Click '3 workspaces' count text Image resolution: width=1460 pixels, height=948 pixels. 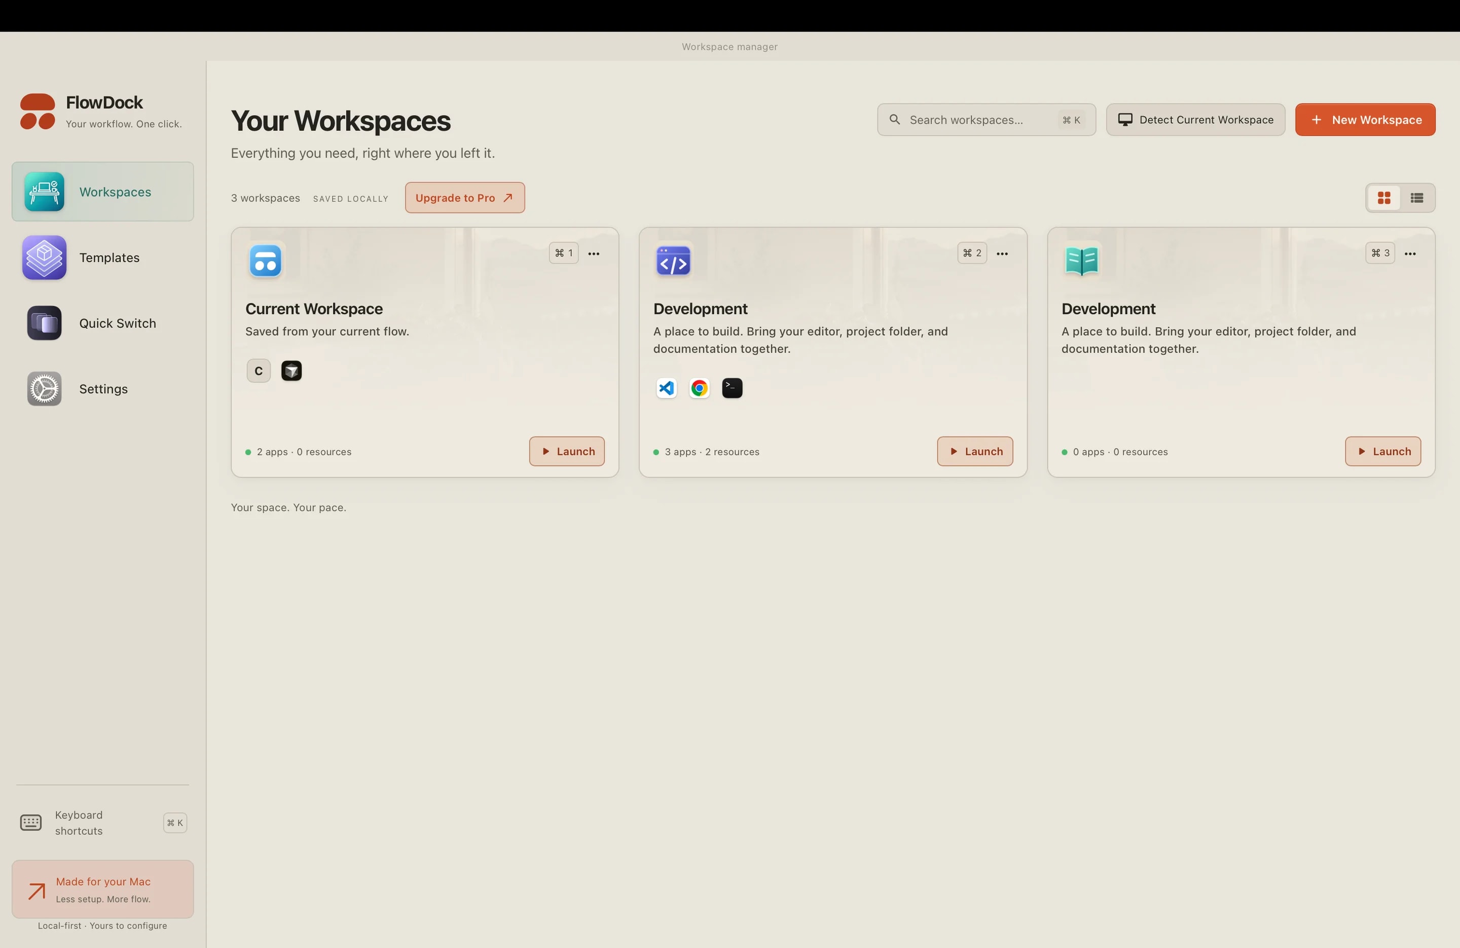(x=266, y=198)
